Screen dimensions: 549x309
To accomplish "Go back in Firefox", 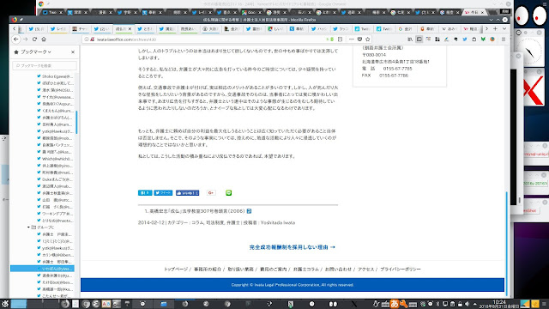I will click(x=16, y=39).
